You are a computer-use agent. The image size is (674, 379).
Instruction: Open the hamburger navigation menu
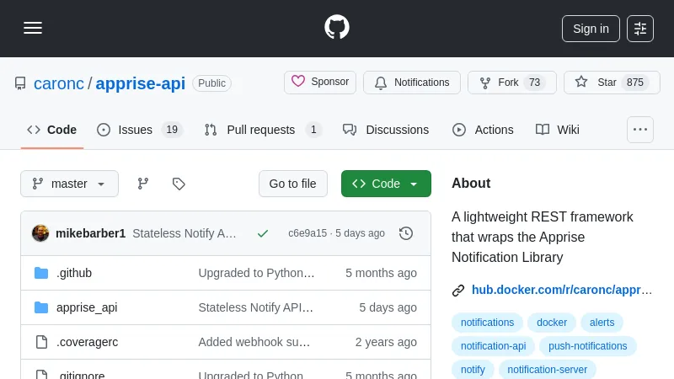(33, 28)
